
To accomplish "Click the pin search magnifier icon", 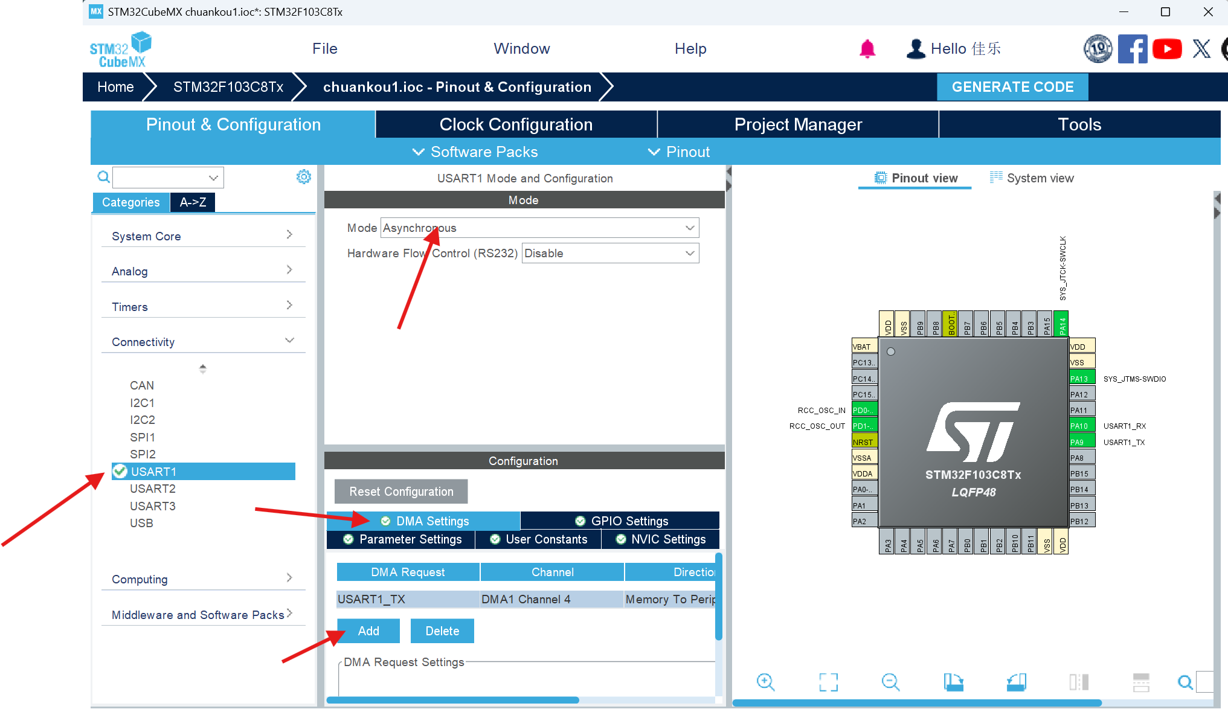I will tap(1185, 682).
